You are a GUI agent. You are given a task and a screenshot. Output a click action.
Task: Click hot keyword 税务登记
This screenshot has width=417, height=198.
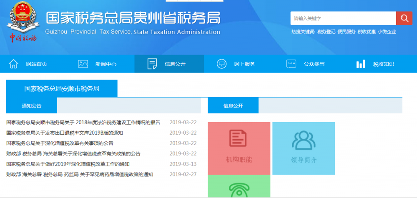pos(326,32)
